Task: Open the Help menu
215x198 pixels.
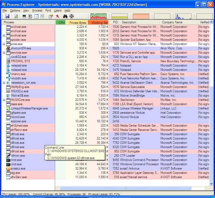Action: tap(67, 10)
